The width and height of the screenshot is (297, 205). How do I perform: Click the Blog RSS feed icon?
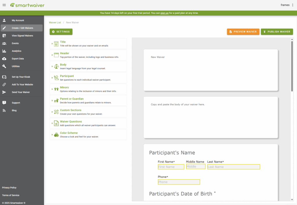click(4, 110)
